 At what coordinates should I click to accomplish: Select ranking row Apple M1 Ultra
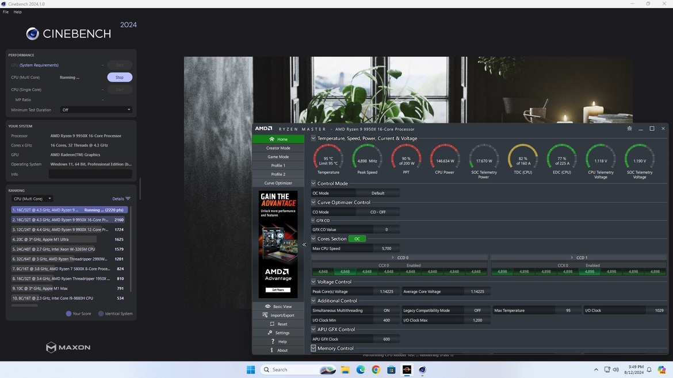click(68, 240)
